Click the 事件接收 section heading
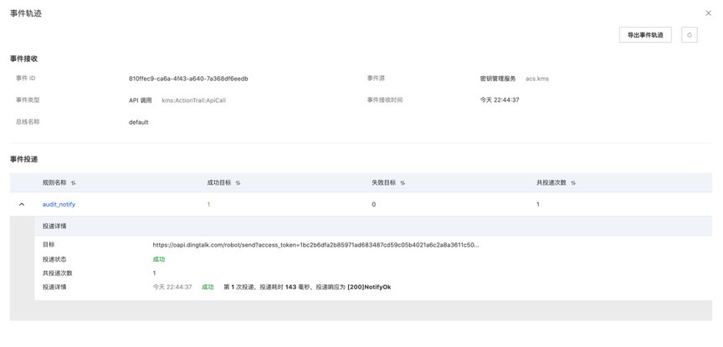 click(x=24, y=59)
